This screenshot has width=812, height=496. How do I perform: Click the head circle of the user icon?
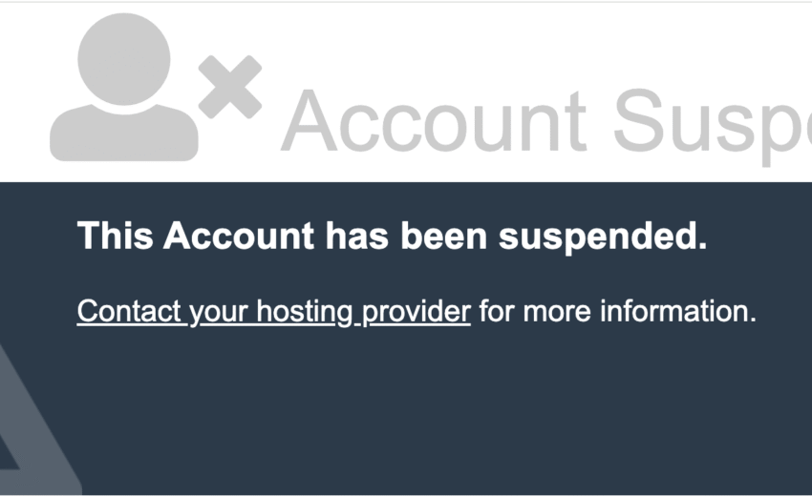tap(124, 59)
